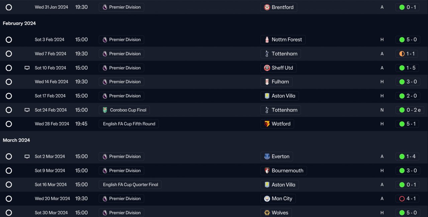Select the radio circle for Sat 3 Feb match

(x=9, y=40)
